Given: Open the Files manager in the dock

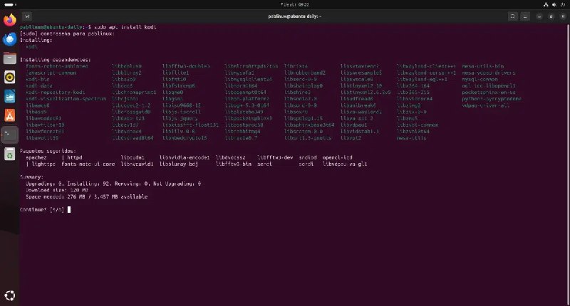Looking at the screenshot, I should [x=10, y=58].
